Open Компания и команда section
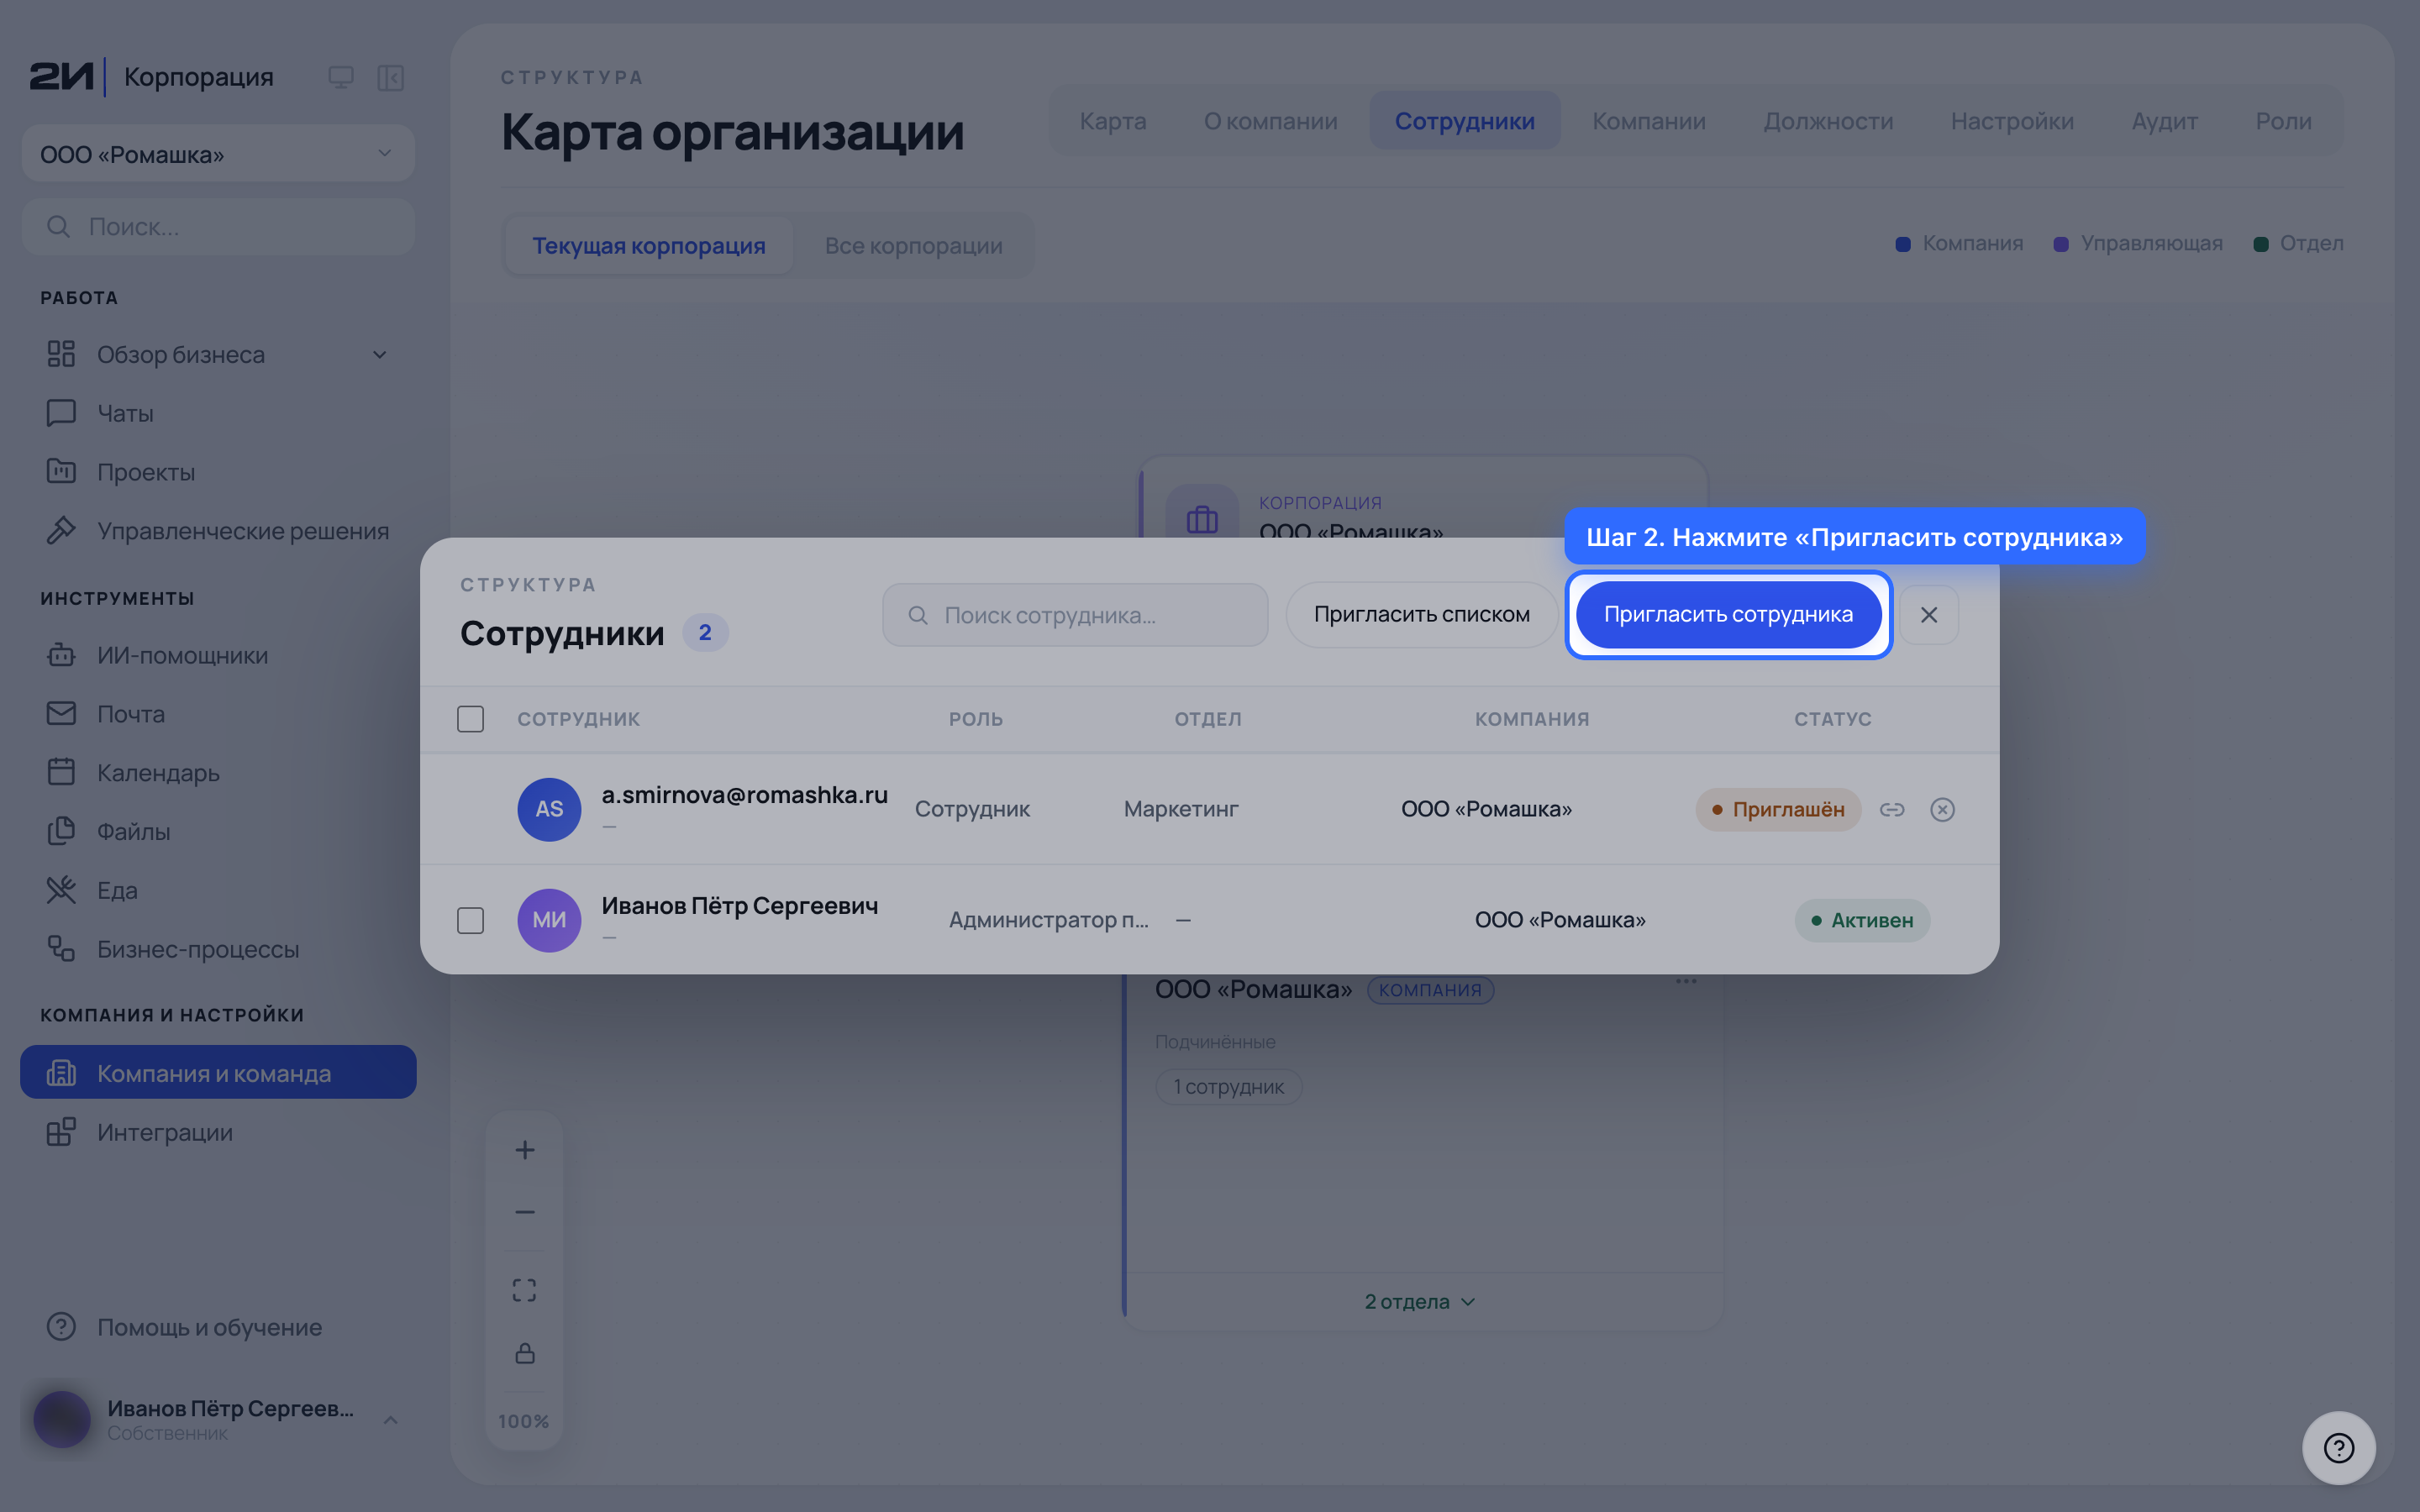 [218, 1072]
